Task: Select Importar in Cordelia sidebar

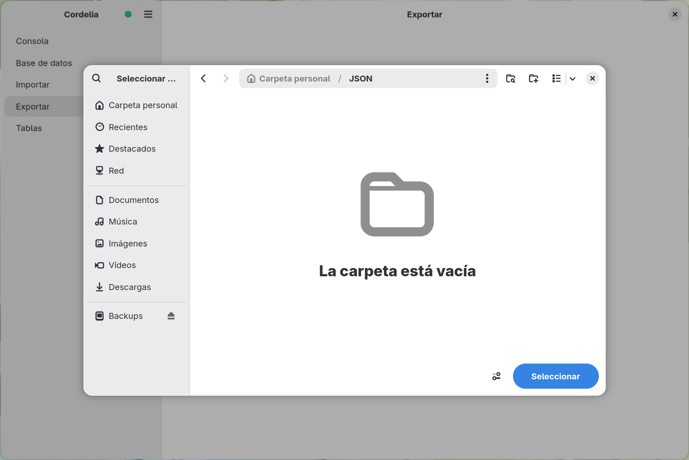Action: 44,85
